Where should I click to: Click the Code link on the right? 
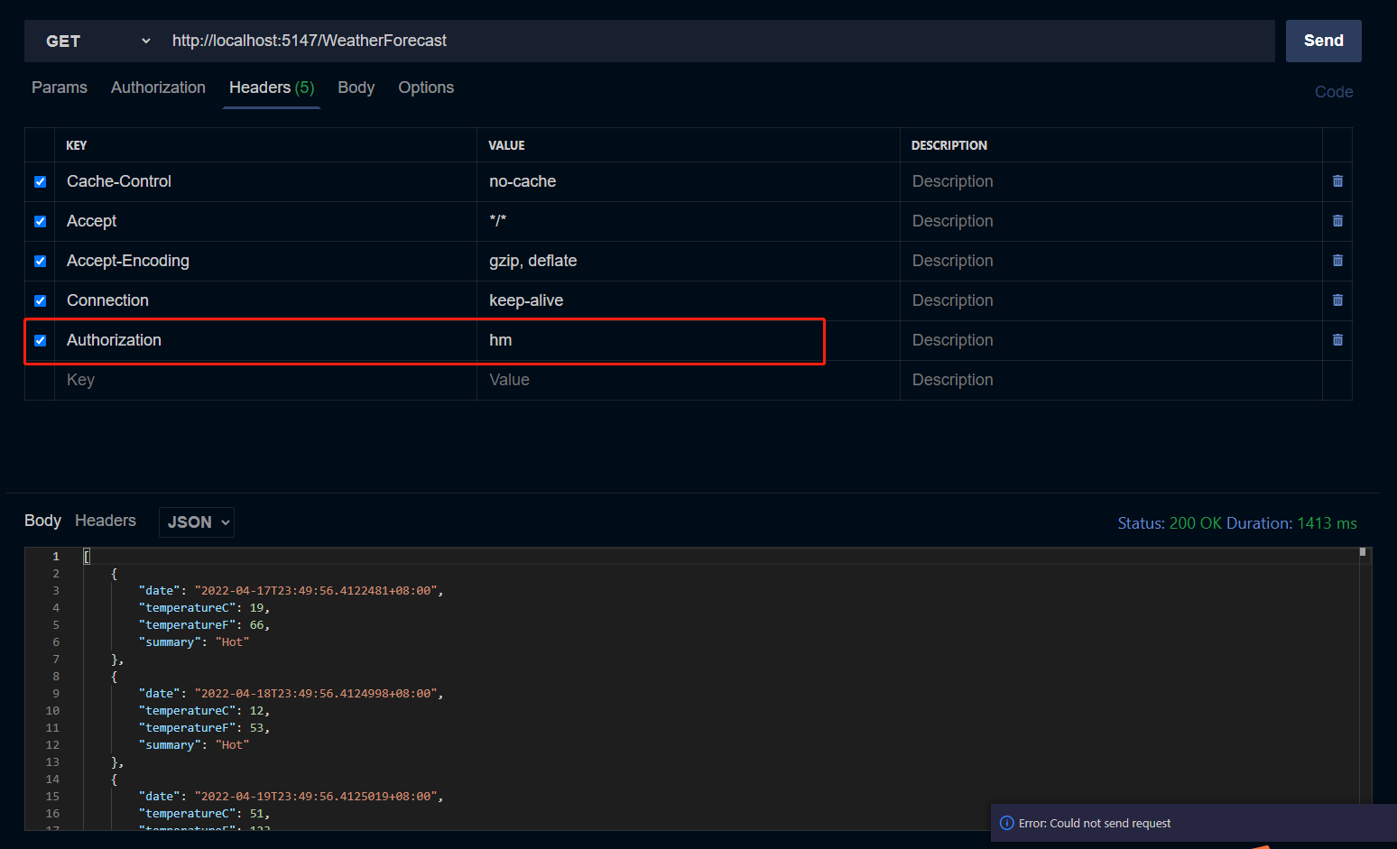[1334, 91]
